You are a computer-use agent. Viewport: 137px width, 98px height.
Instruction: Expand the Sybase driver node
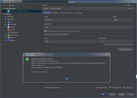pyautogui.click(x=6, y=40)
